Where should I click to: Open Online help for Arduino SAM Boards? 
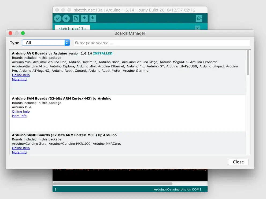pos(21,112)
